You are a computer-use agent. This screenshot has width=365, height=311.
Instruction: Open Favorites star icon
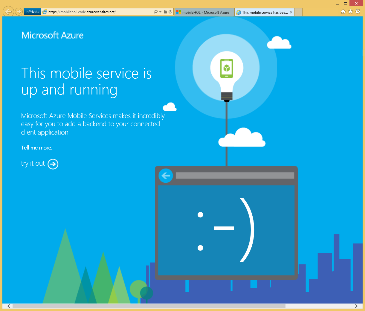[x=350, y=12]
